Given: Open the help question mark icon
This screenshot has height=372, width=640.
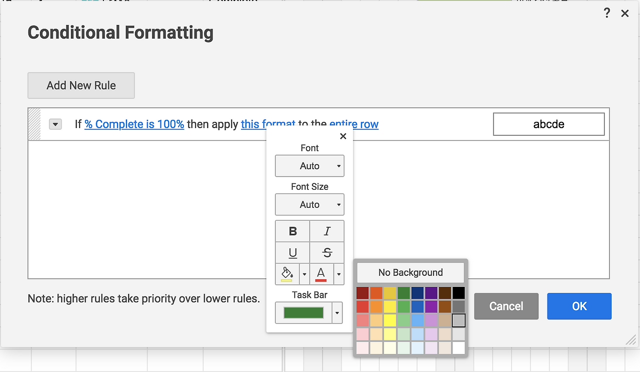Looking at the screenshot, I should pos(607,13).
